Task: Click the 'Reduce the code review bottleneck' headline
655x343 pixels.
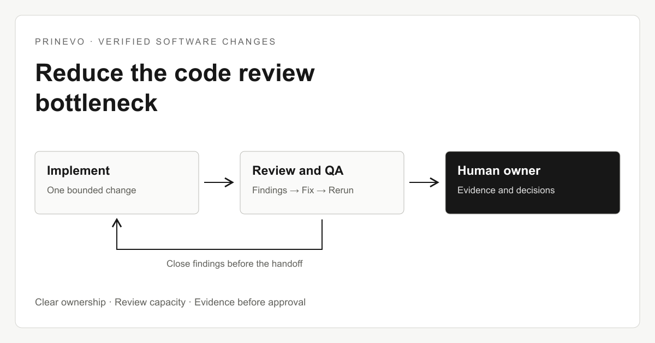Action: coord(175,88)
